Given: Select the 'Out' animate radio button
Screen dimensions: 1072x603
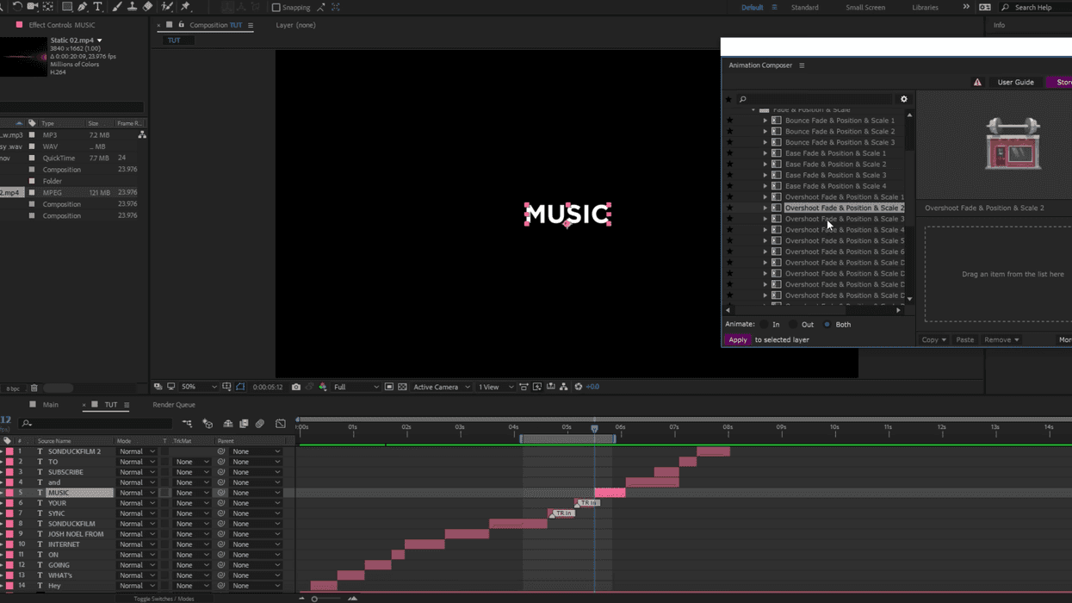Looking at the screenshot, I should point(793,325).
